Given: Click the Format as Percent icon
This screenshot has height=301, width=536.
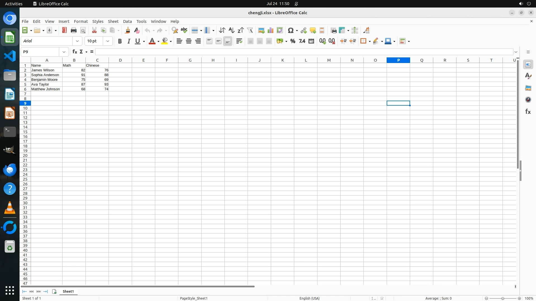Looking at the screenshot, I should click(x=293, y=41).
